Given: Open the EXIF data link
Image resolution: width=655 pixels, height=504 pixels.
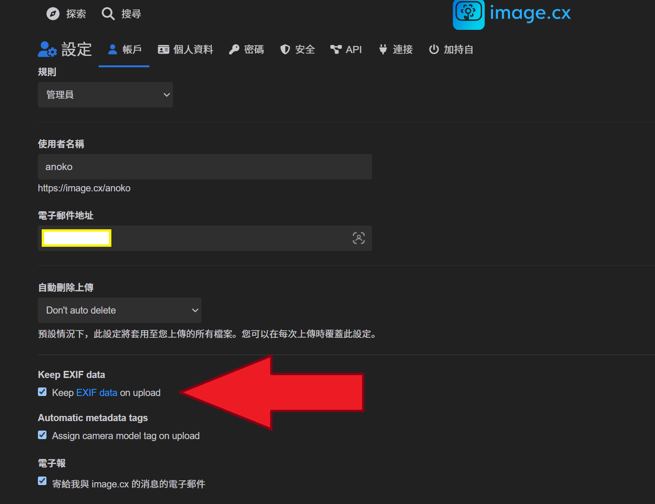Looking at the screenshot, I should pyautogui.click(x=97, y=393).
